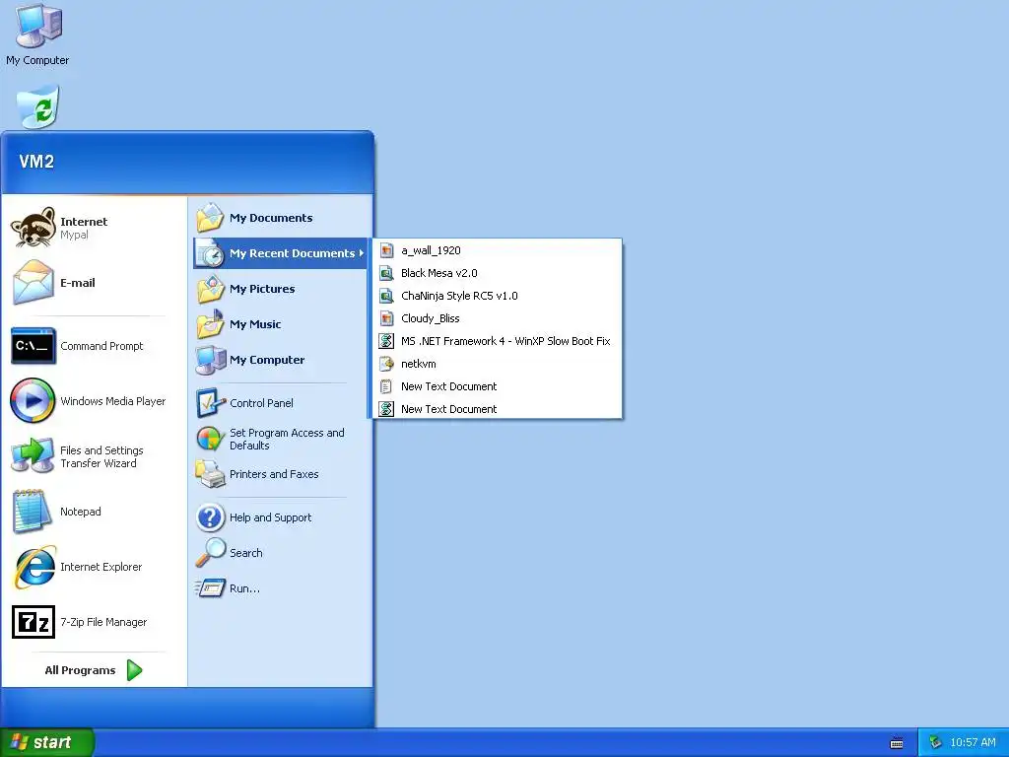Click My Computer desktop label text

(x=37, y=60)
